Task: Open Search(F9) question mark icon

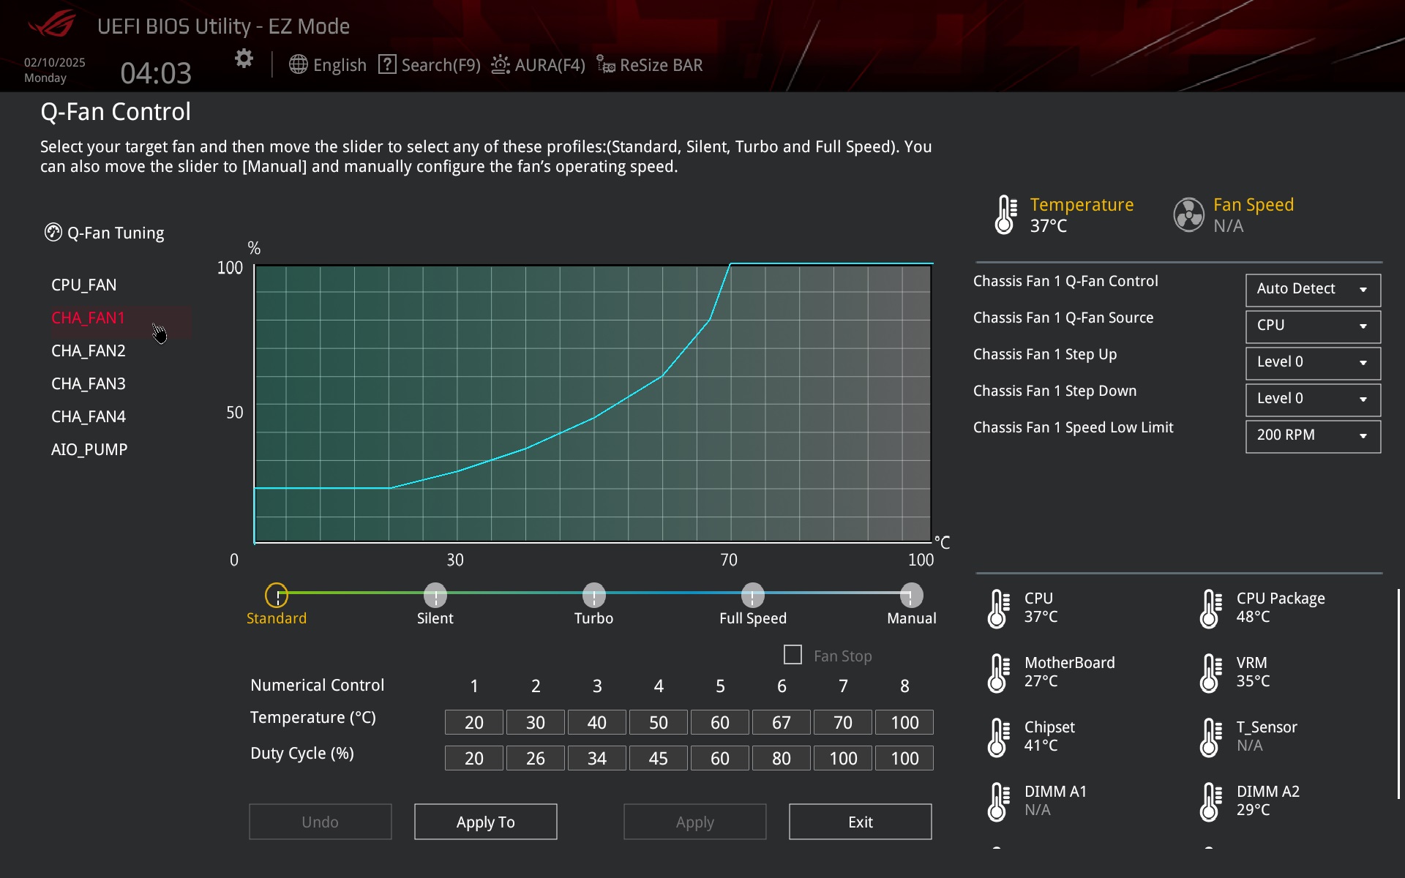Action: (x=387, y=64)
